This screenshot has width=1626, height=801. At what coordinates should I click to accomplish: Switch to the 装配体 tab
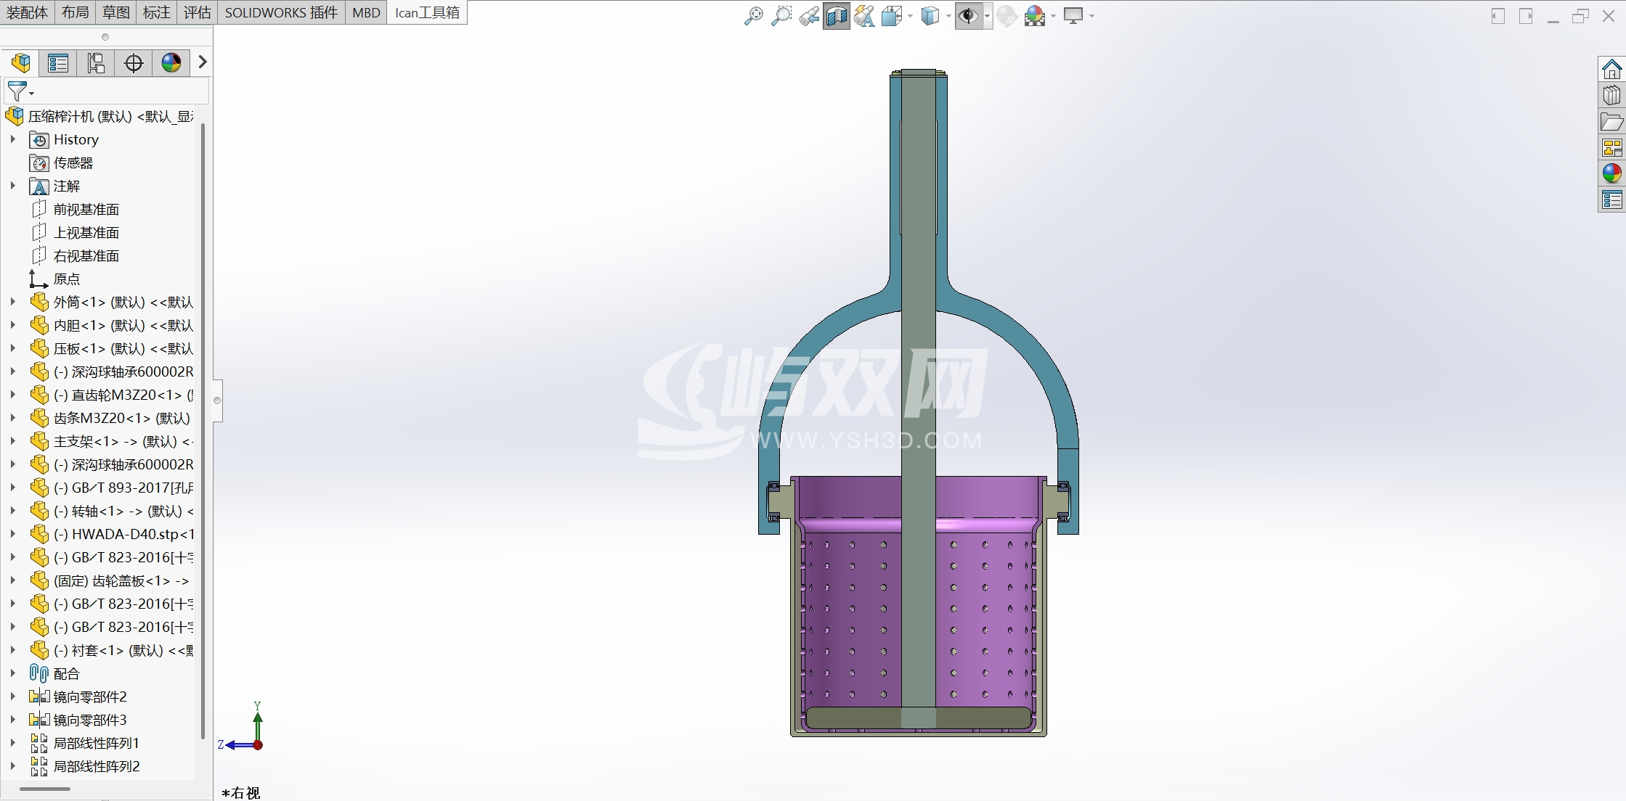coord(27,12)
